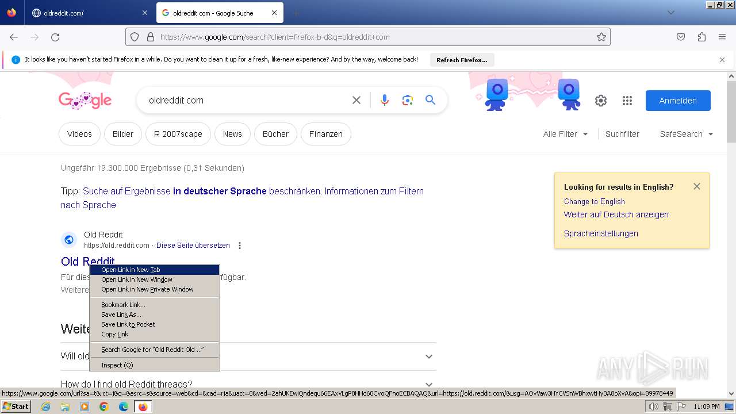This screenshot has height=414, width=736.
Task: Open Google quick settings gear icon
Action: point(601,101)
